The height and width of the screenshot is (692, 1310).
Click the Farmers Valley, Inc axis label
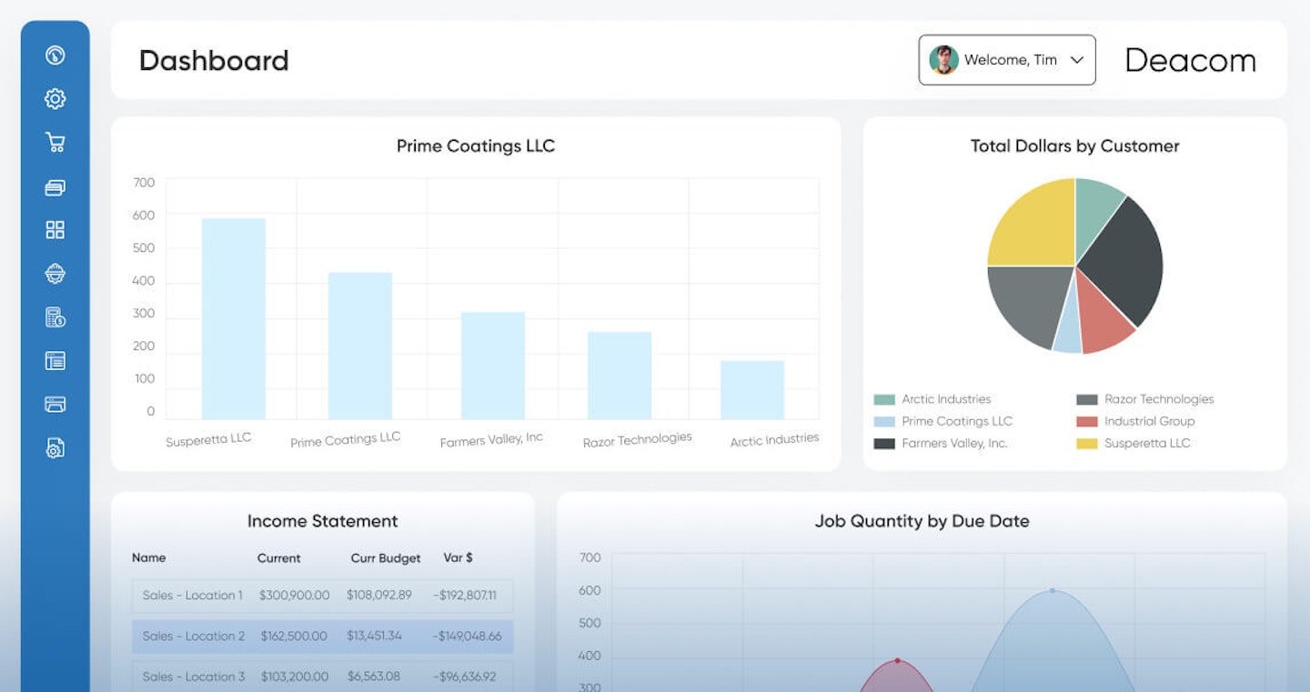coord(491,440)
